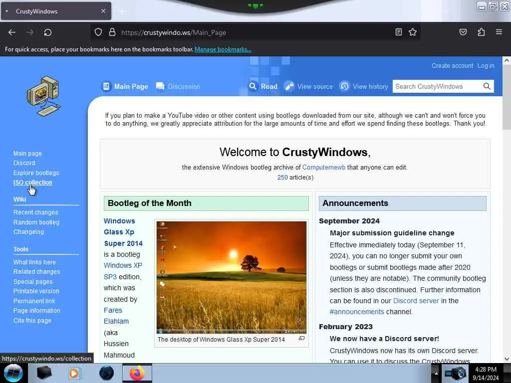This screenshot has height=383, width=511.
Task: Click the 250 articles count link
Action: [x=282, y=177]
